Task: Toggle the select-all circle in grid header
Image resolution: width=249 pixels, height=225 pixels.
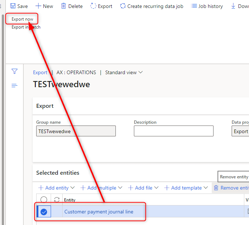Action: 44,200
